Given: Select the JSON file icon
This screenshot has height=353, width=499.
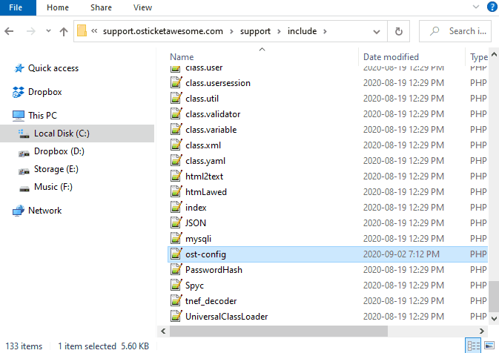Looking at the screenshot, I should [x=176, y=223].
